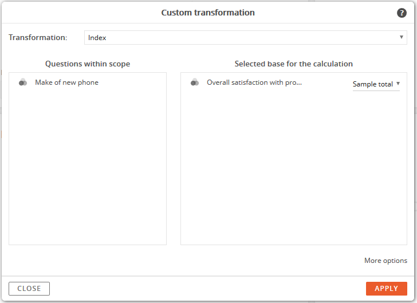Open the Sample total dropdown
Screen dimensions: 417x303
[x=376, y=84]
